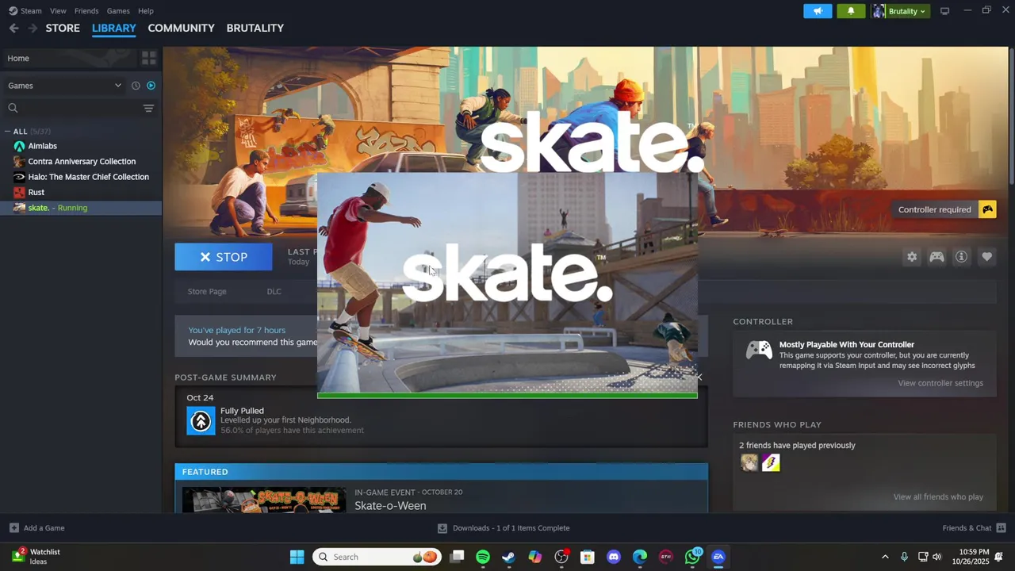Click the main page vertical scrollbar
Image resolution: width=1015 pixels, height=571 pixels.
tap(1012, 117)
